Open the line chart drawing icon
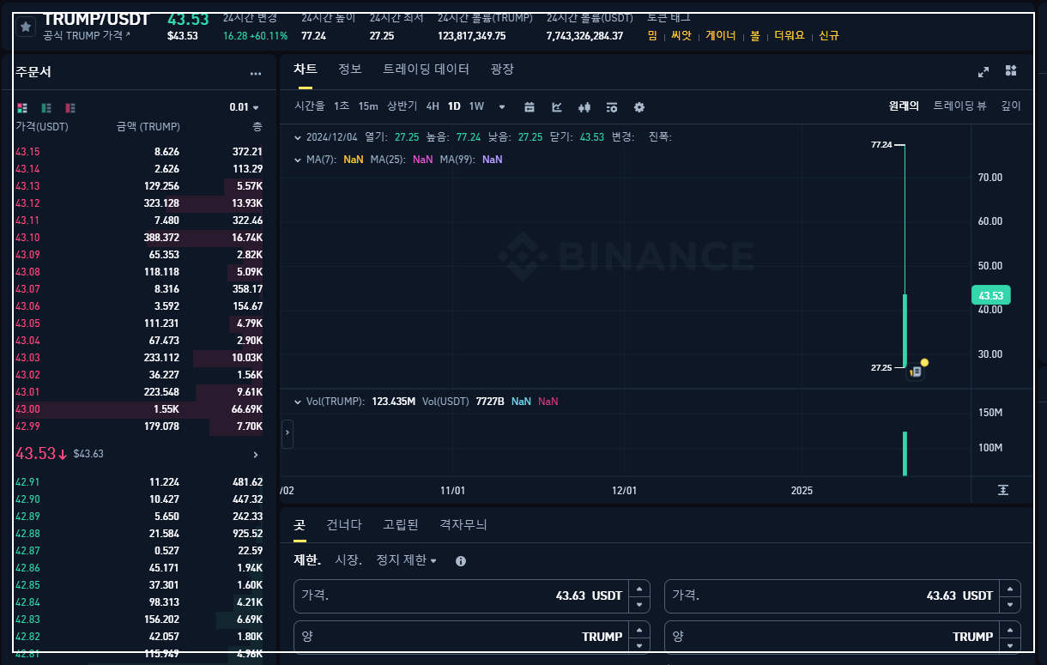The height and width of the screenshot is (665, 1047). [557, 107]
